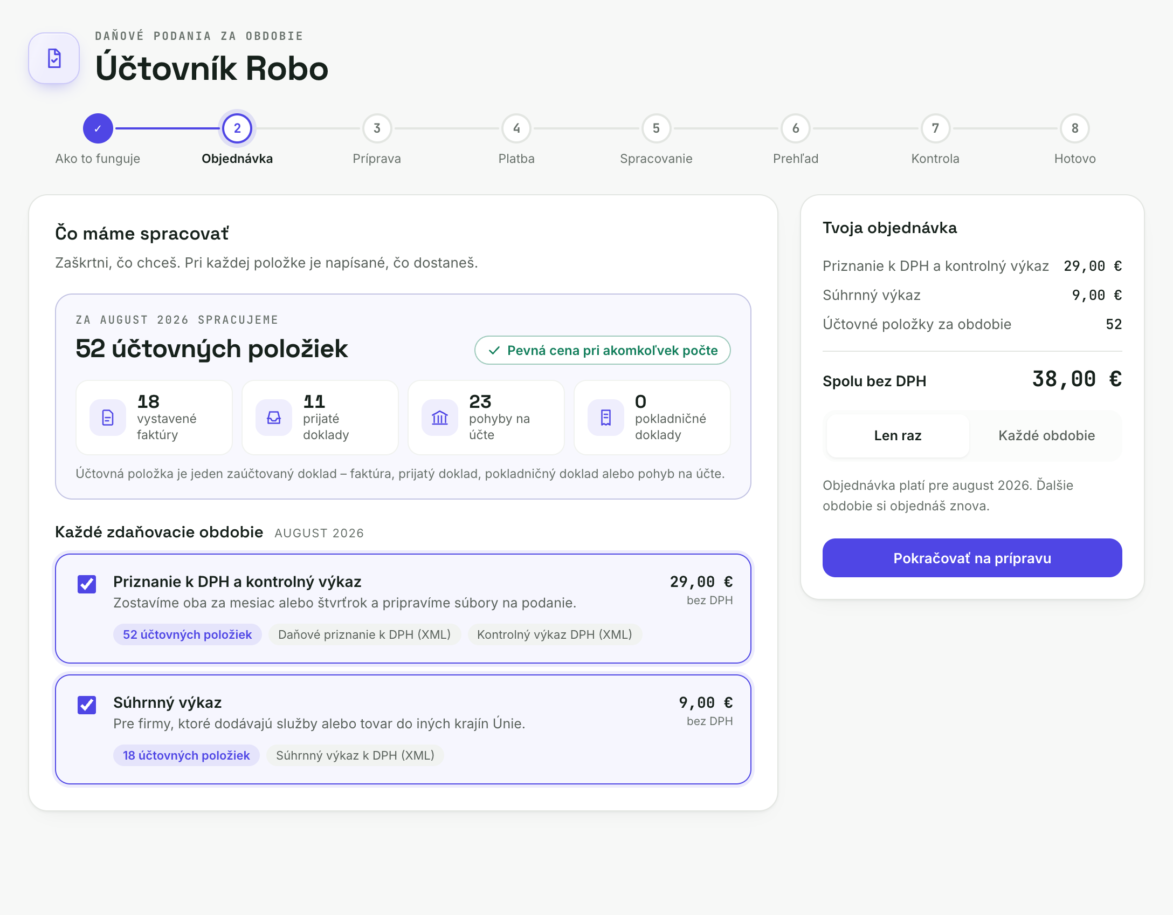
Task: Go to step 5 Spracovanie
Action: click(656, 128)
